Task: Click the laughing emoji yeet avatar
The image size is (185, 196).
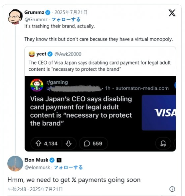Action: pyautogui.click(x=32, y=54)
